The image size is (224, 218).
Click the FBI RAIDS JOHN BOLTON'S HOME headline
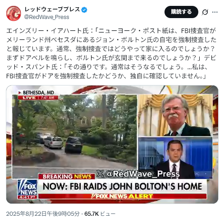pos(122,186)
